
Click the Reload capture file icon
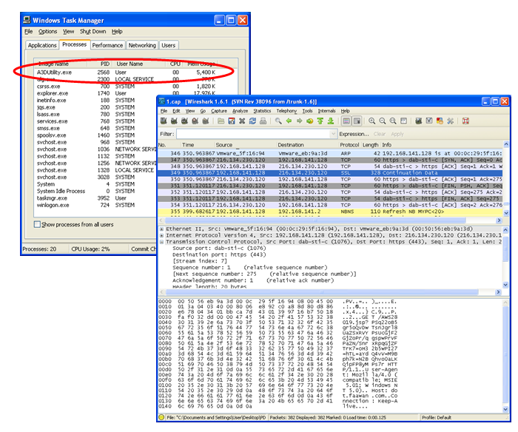253,121
